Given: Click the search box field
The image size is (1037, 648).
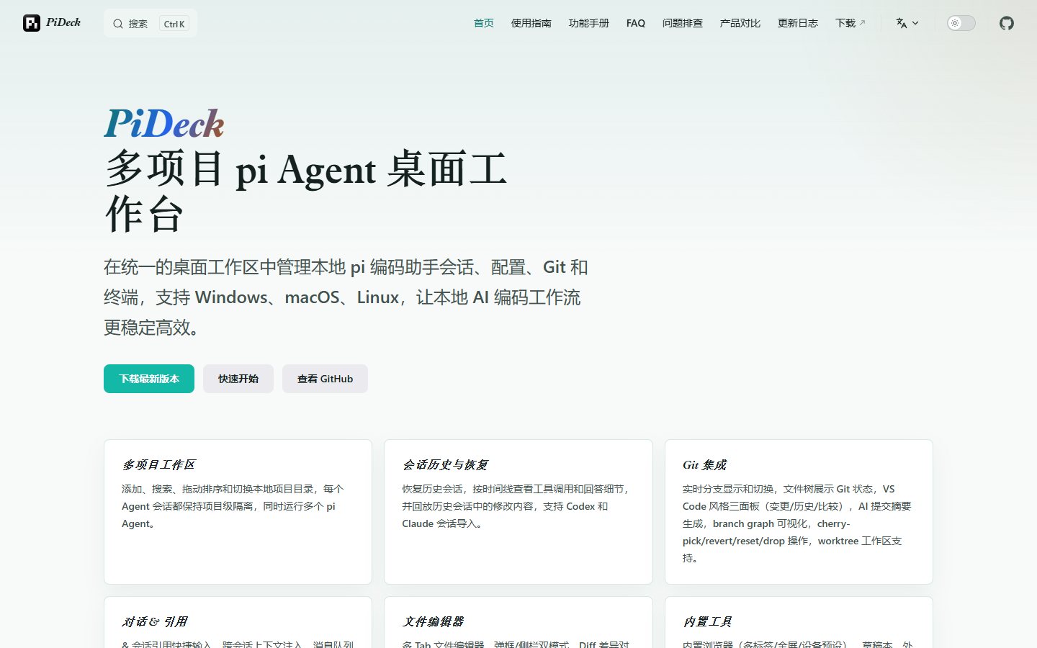Looking at the screenshot, I should click(x=151, y=24).
